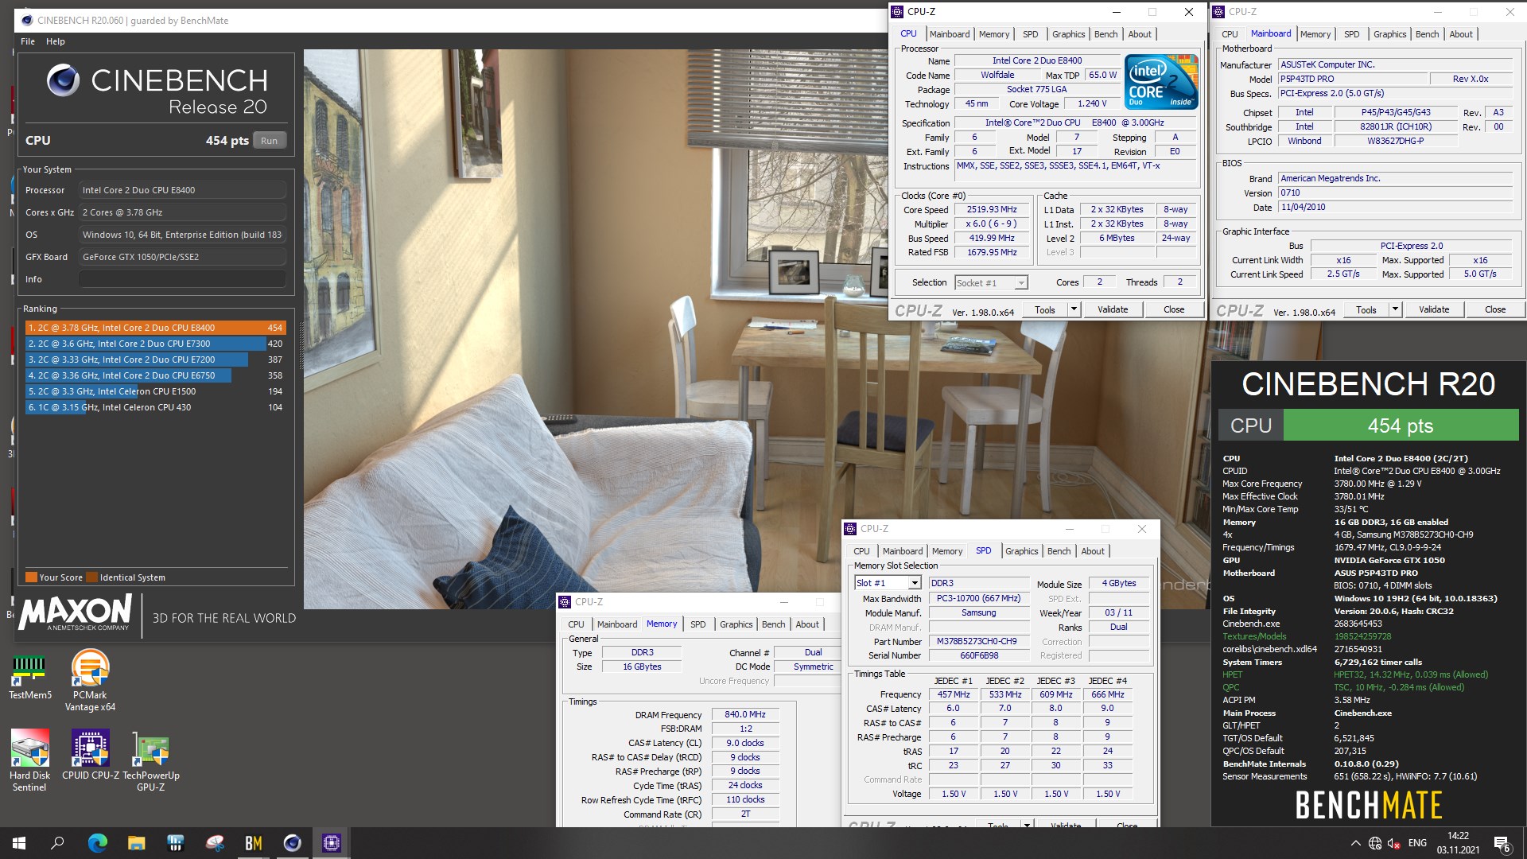The height and width of the screenshot is (859, 1527).
Task: Open Socket #1 Selection dropdown
Action: coord(991,282)
